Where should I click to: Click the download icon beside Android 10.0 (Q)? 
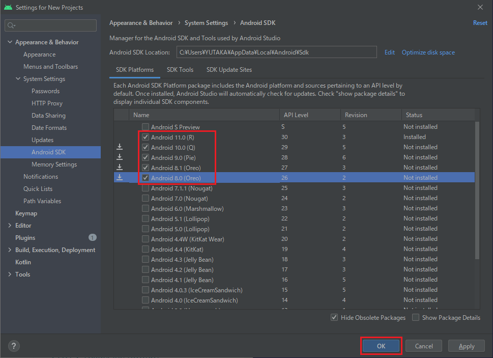(x=120, y=147)
